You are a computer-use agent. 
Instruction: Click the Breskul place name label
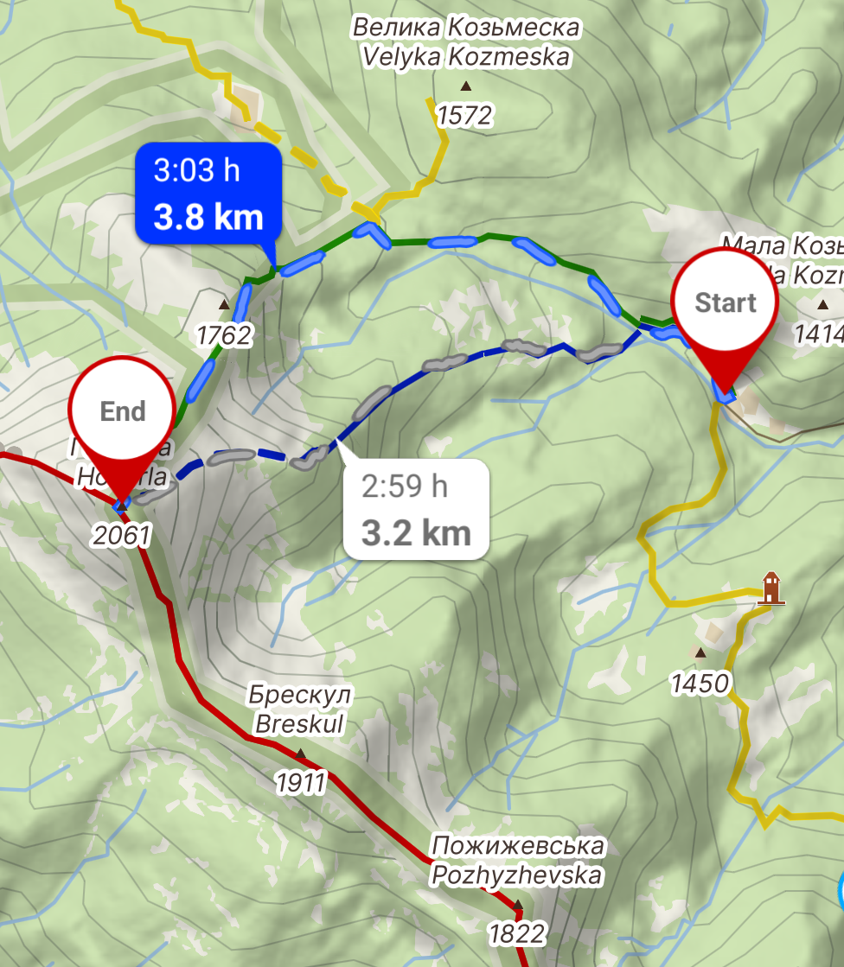point(300,709)
